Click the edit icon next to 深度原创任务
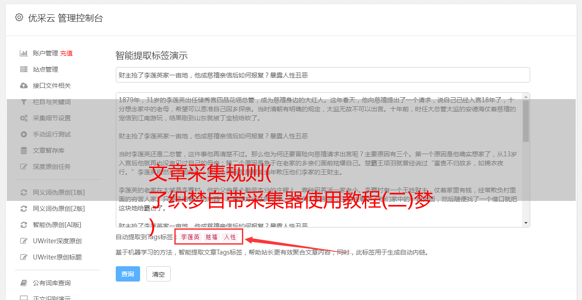Image resolution: width=582 pixels, height=300 pixels. 24,167
